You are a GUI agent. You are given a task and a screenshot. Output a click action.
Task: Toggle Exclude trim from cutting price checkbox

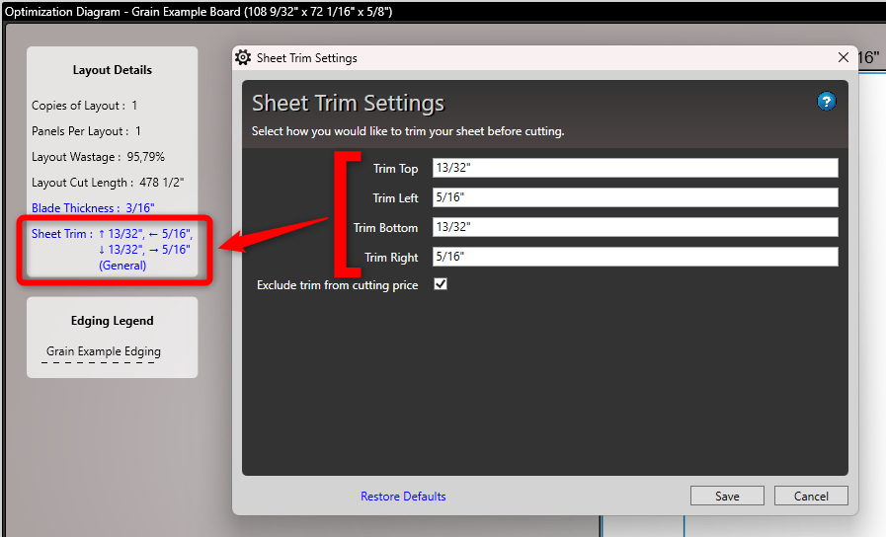pos(441,284)
